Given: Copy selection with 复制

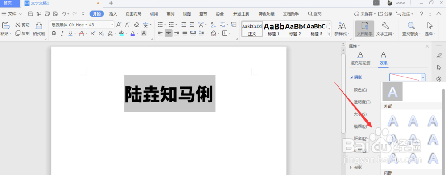Looking at the screenshot, I should pos(22,33).
